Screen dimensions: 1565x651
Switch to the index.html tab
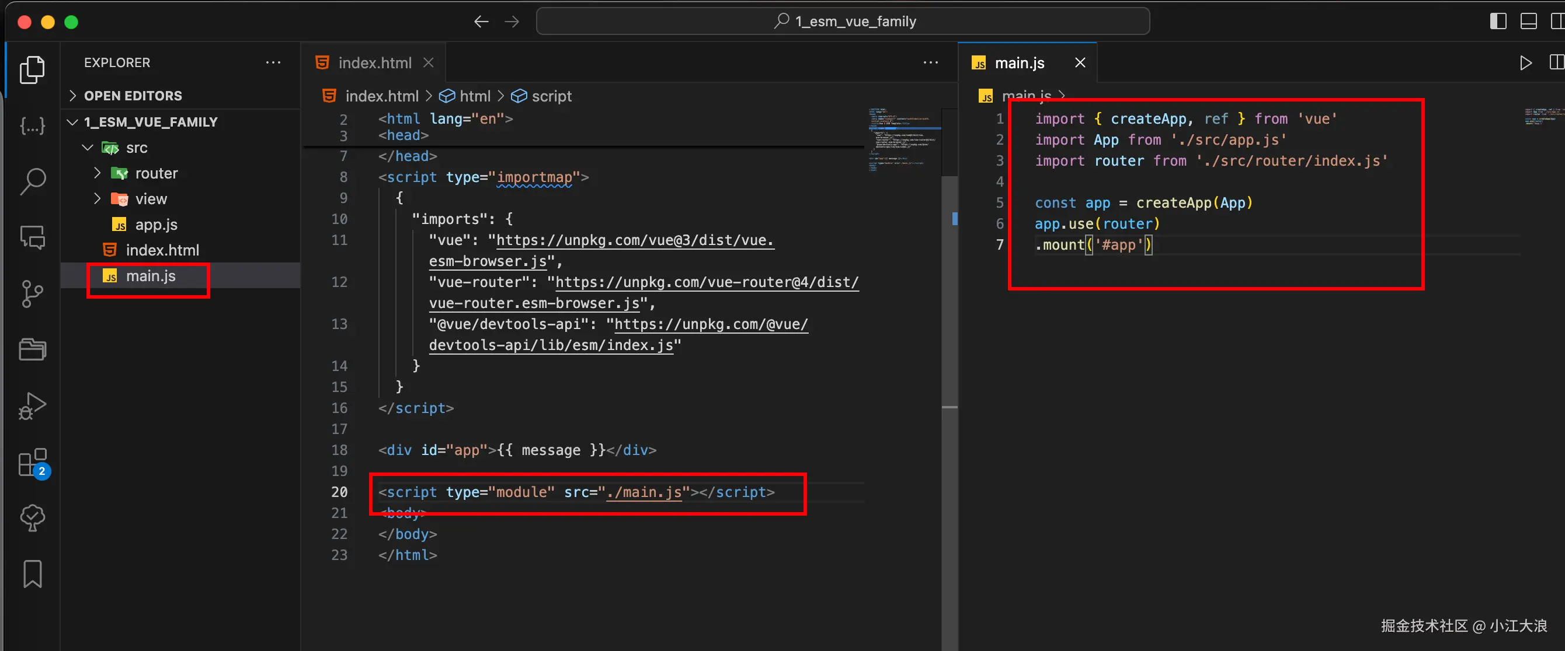click(x=374, y=63)
